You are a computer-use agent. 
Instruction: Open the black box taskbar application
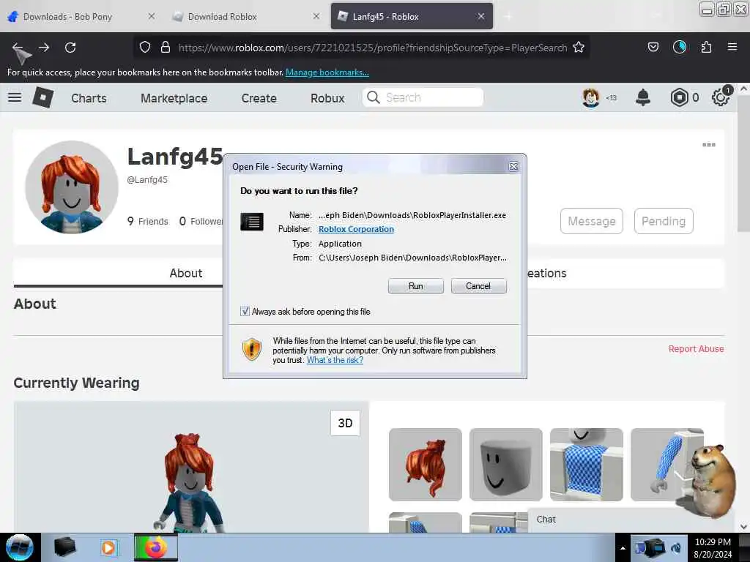[64, 547]
